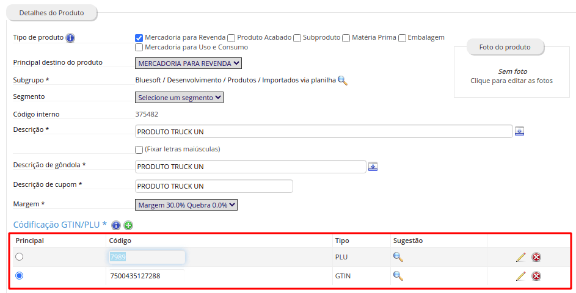Click the Descrição de cupom text field
Viewport: 576px width, 293px height.
point(214,186)
